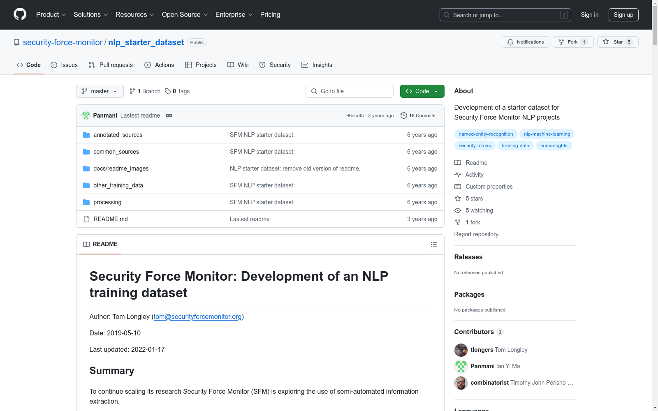Select the security-forces topic tag
This screenshot has width=658, height=411.
point(475,145)
